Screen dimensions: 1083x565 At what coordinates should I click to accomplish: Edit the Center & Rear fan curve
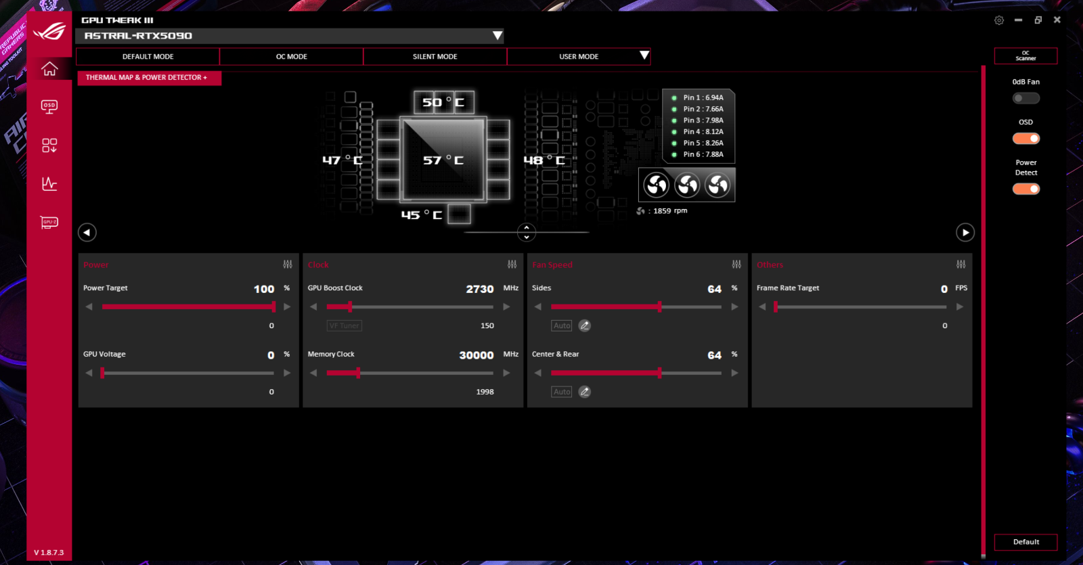(x=585, y=392)
